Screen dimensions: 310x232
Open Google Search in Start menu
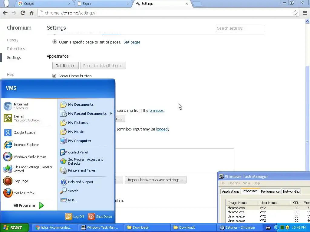click(x=29, y=133)
